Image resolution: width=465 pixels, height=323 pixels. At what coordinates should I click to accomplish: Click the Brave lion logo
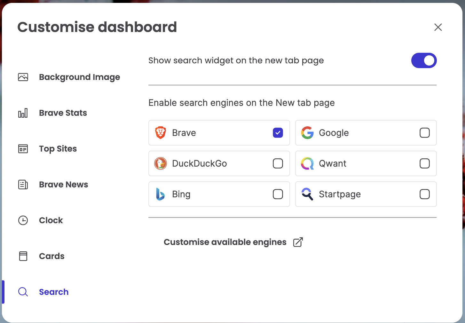pyautogui.click(x=161, y=133)
